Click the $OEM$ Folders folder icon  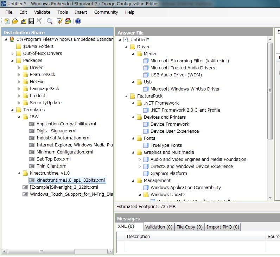coord(19,46)
